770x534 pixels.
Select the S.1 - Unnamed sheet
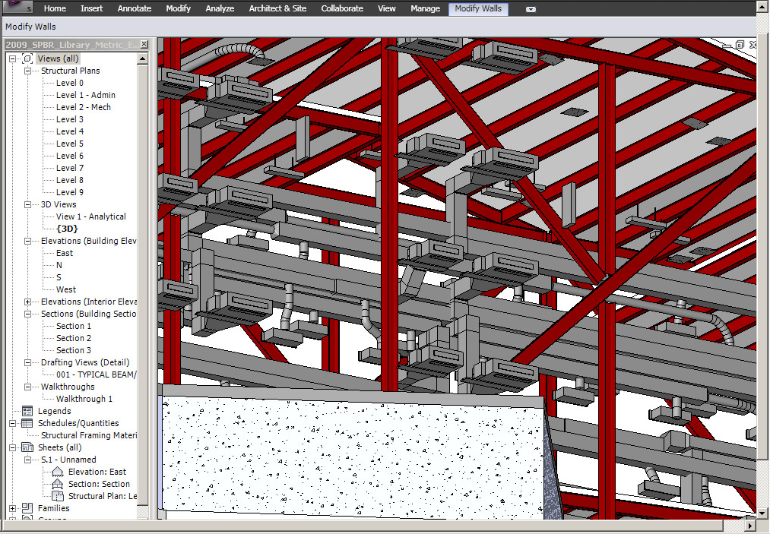tap(68, 460)
